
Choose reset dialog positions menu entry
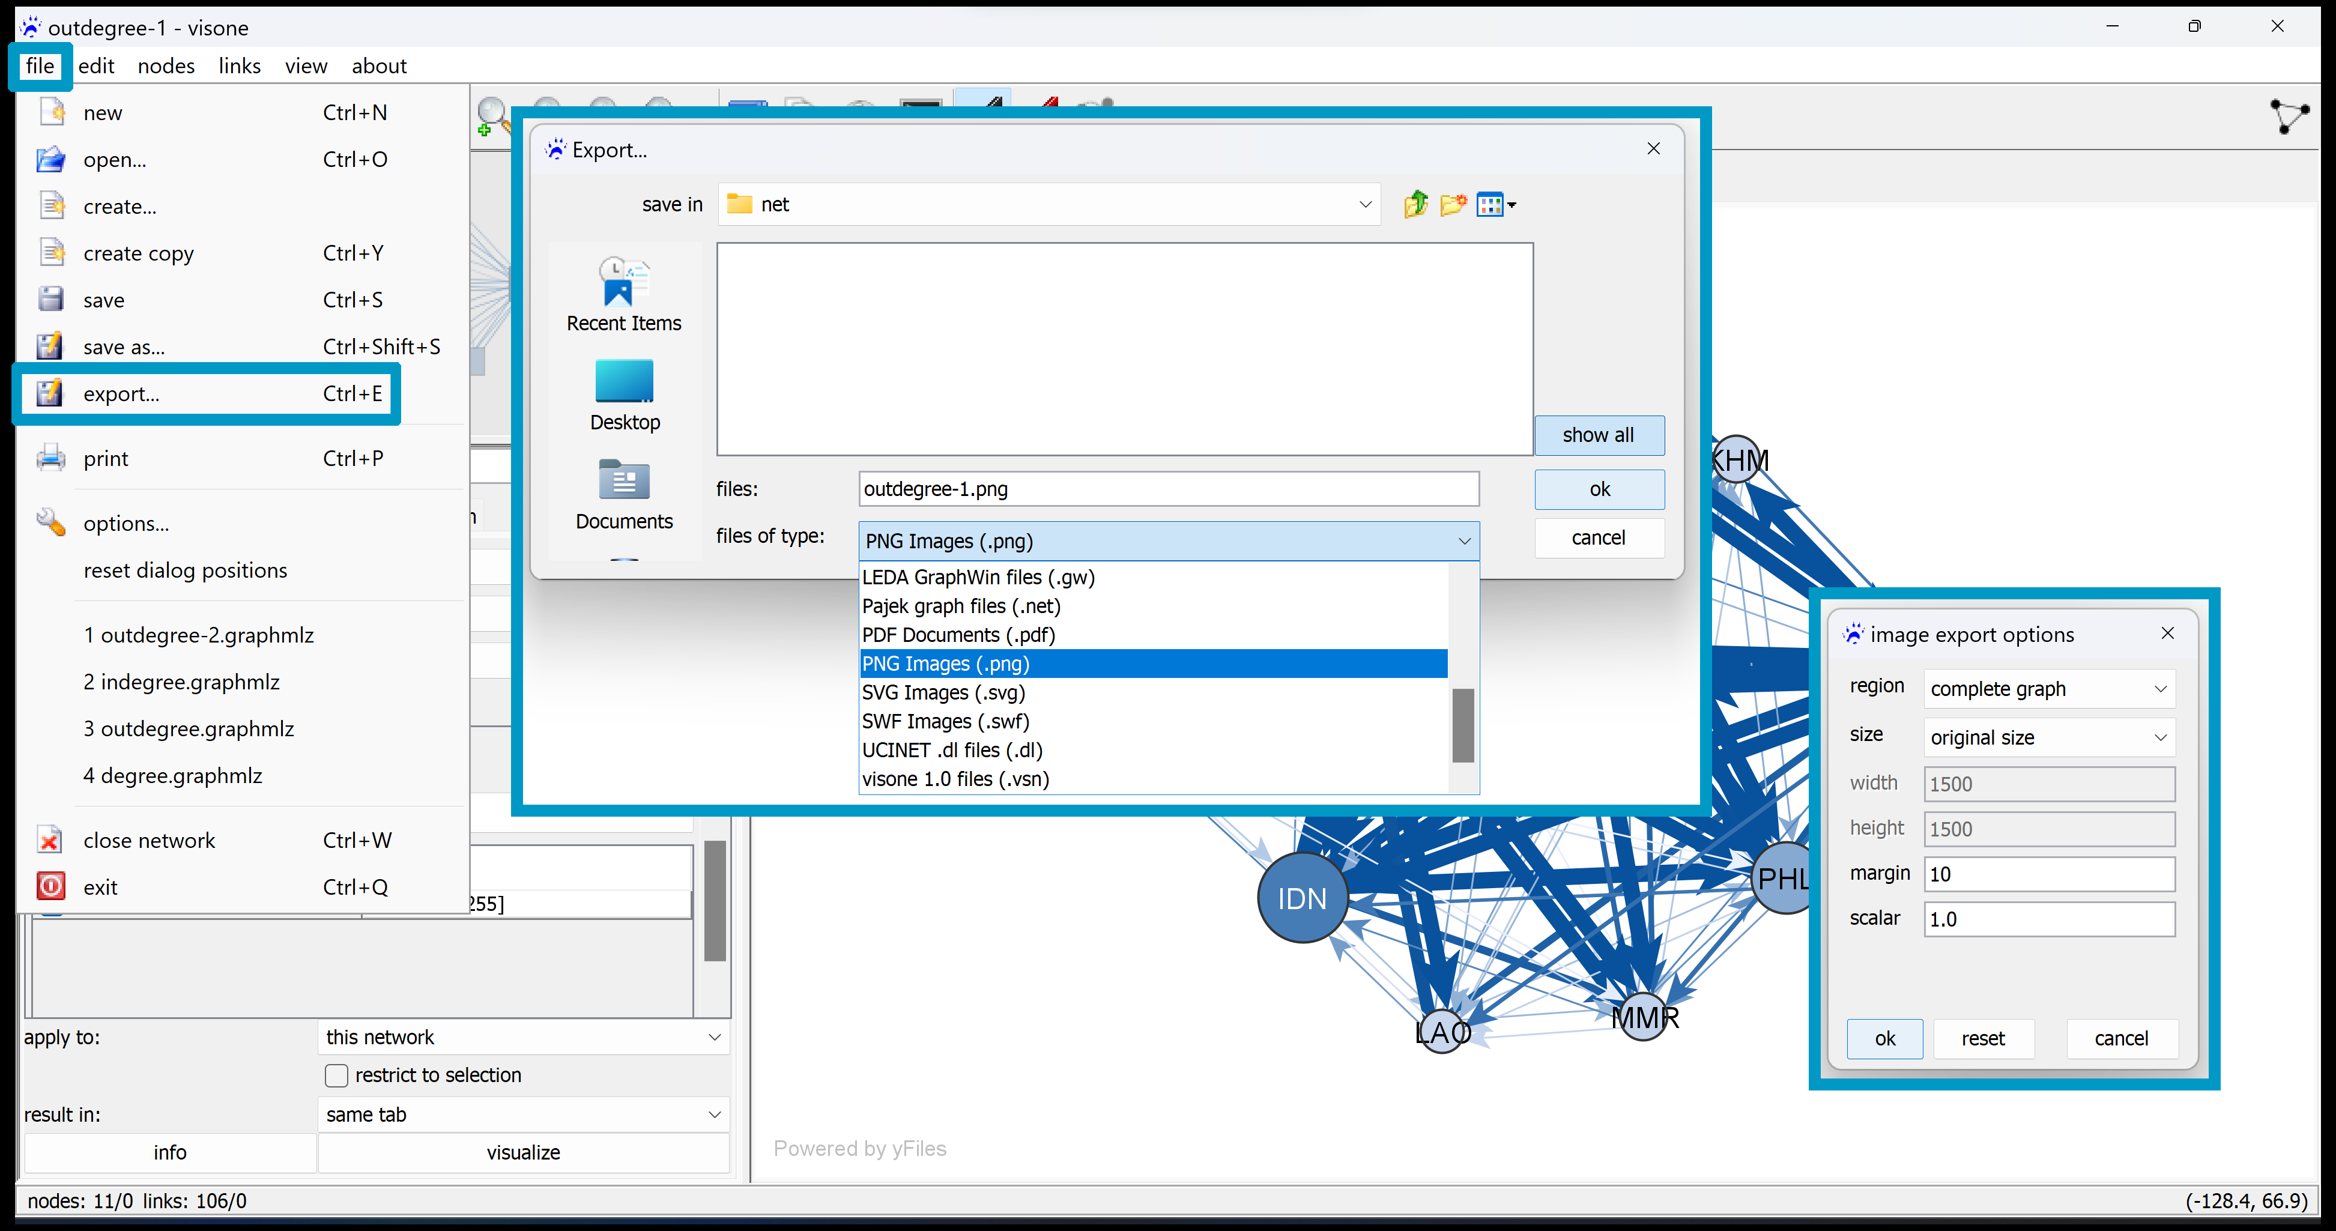[x=185, y=570]
